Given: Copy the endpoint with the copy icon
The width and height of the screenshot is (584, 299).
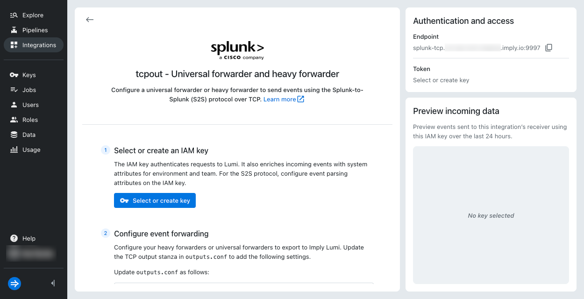Looking at the screenshot, I should [549, 48].
